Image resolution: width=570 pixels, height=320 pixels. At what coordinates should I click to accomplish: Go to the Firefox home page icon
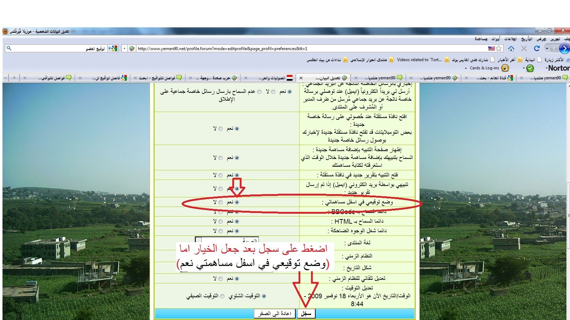[x=511, y=48]
